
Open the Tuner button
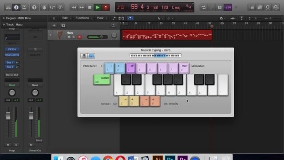212,8
